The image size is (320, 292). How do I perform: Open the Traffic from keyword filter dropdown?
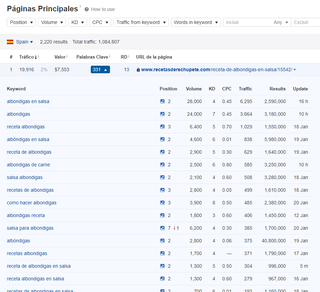(x=141, y=22)
